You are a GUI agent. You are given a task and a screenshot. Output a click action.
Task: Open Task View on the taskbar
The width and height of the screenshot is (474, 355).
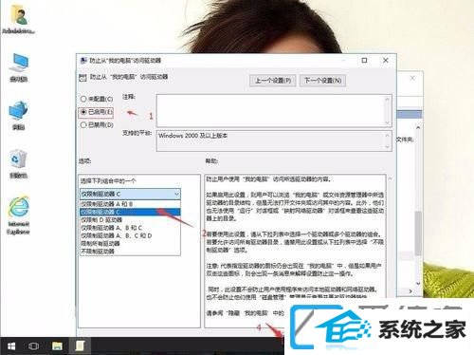(x=33, y=346)
